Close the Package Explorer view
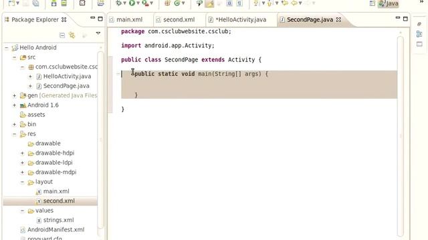This screenshot has width=428, height=240. point(64,19)
